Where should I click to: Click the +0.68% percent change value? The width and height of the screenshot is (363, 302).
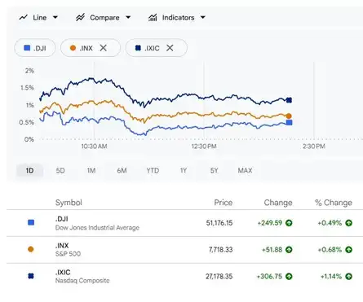point(330,250)
